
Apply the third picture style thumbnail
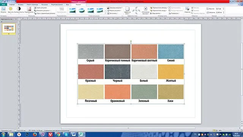pyautogui.click(x=91, y=11)
